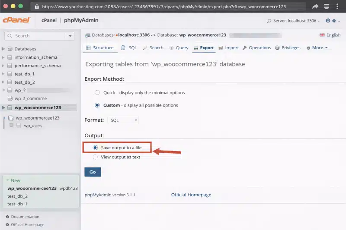Click the server magnifier icon near Server localhost
Viewport: 346px width, 230px height.
tap(269, 21)
